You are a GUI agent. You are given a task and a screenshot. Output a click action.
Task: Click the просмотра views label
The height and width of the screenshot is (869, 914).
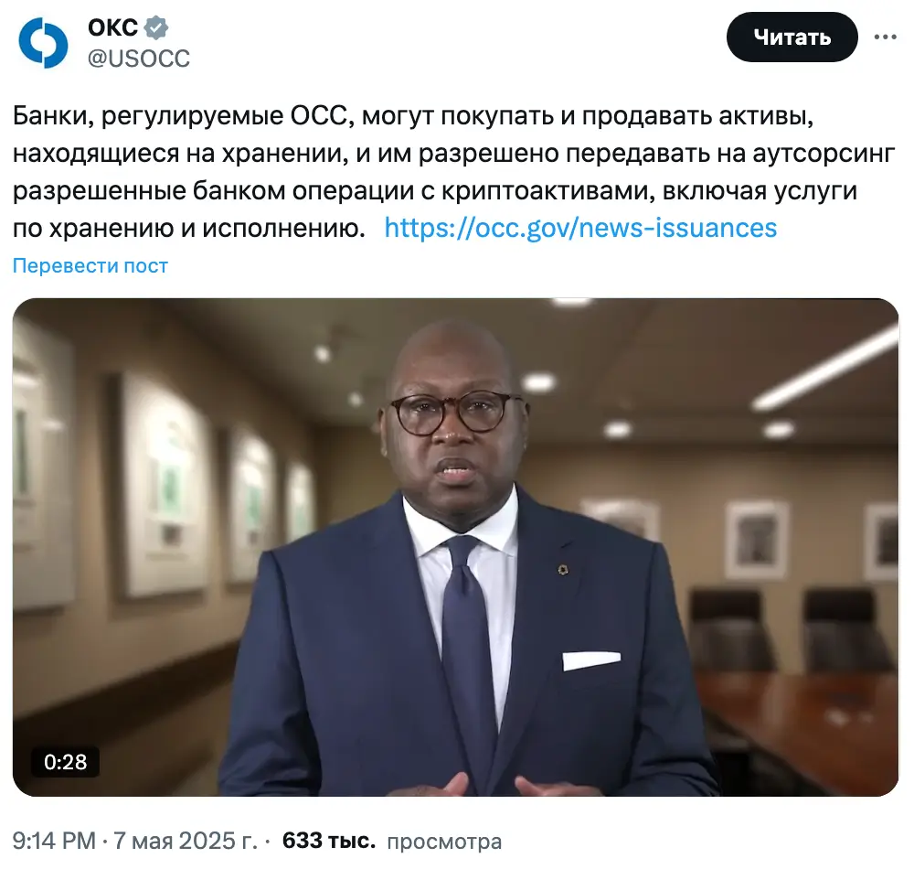[x=444, y=842]
